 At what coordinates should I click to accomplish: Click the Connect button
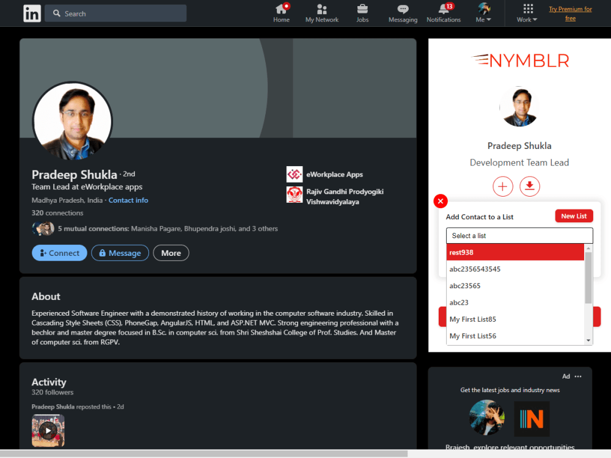59,253
